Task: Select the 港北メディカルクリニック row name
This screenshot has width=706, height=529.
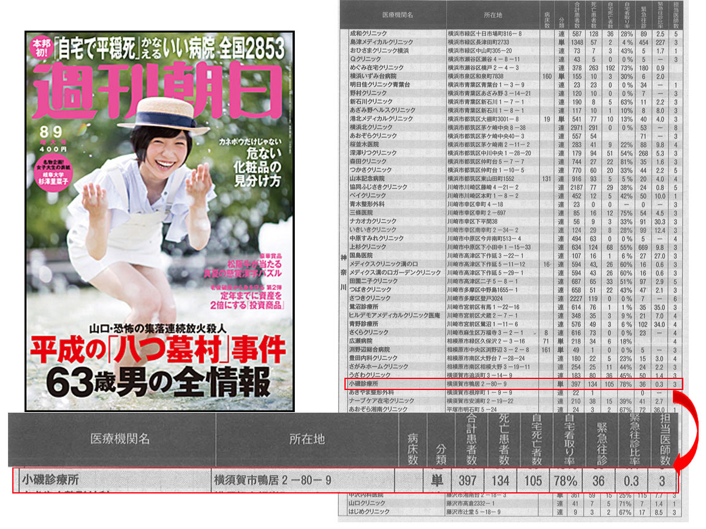Action: click(381, 119)
